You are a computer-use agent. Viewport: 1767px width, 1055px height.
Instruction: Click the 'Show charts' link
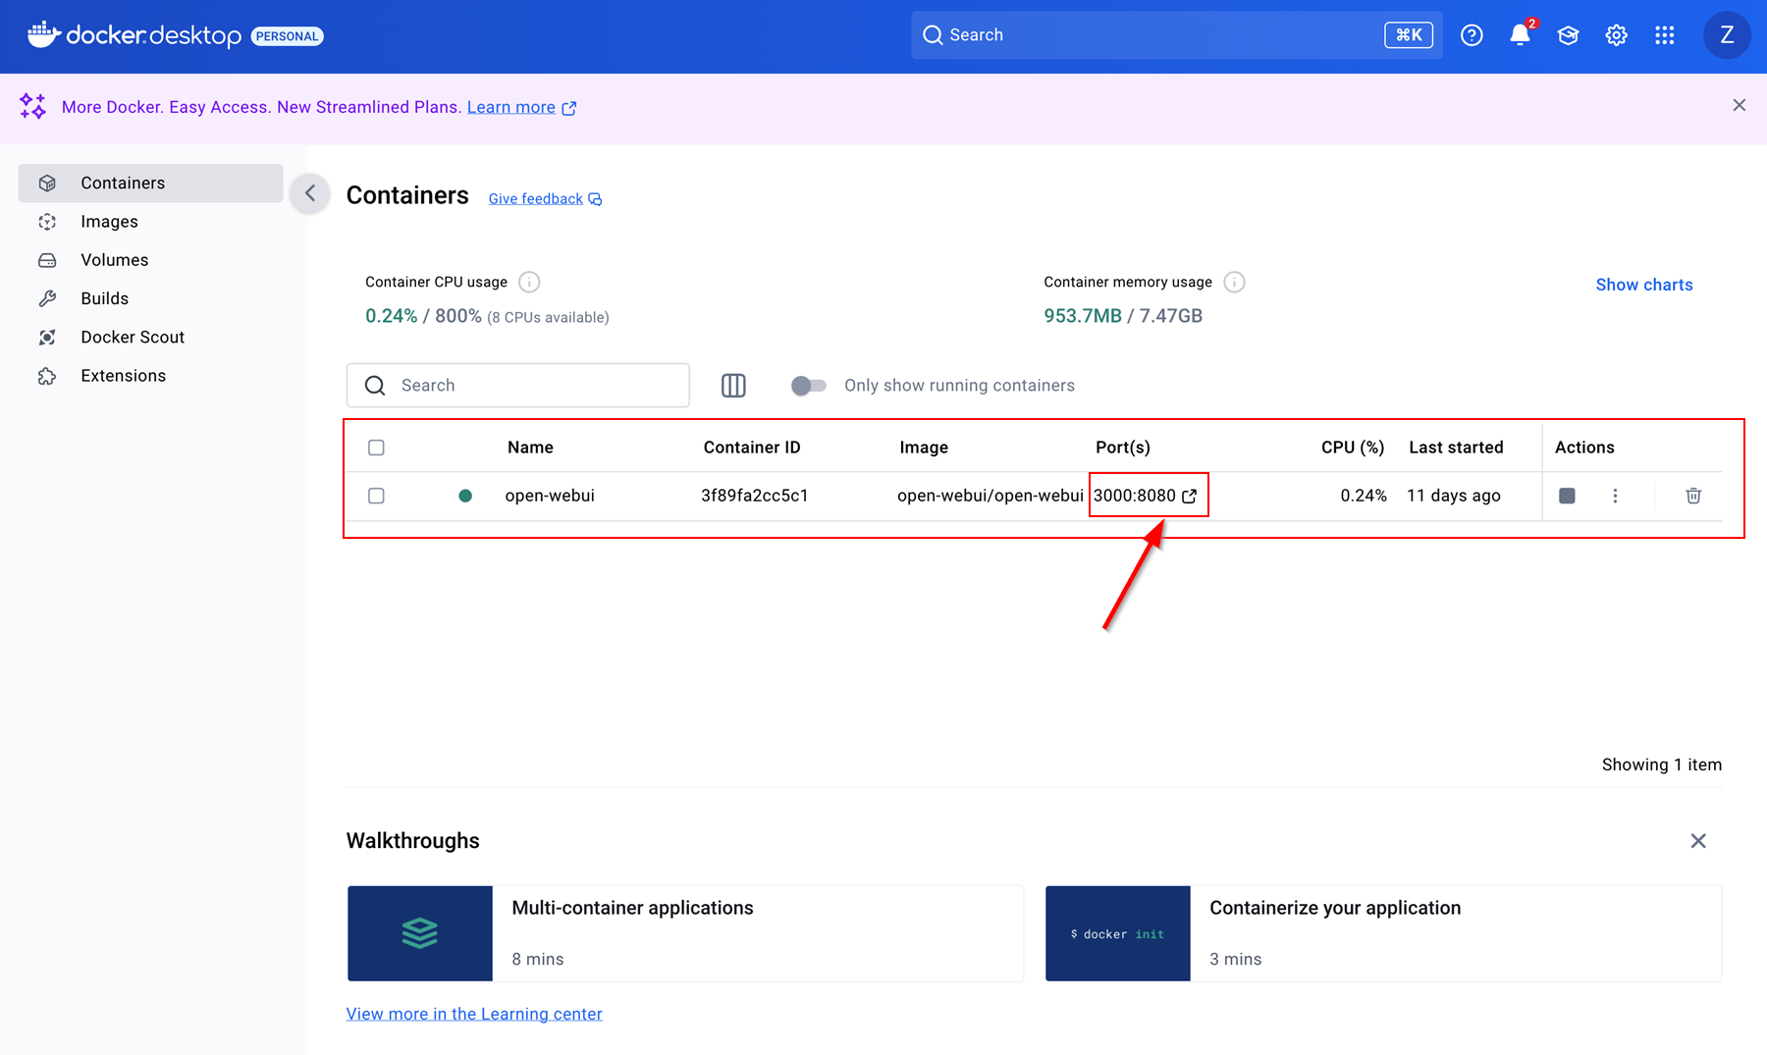tap(1643, 284)
